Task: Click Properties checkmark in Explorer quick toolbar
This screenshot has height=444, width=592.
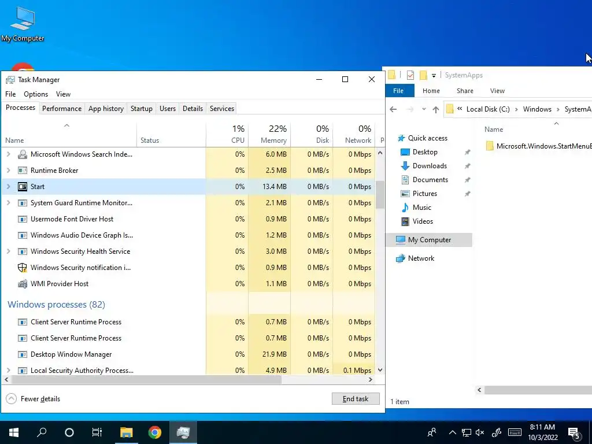Action: pos(410,75)
